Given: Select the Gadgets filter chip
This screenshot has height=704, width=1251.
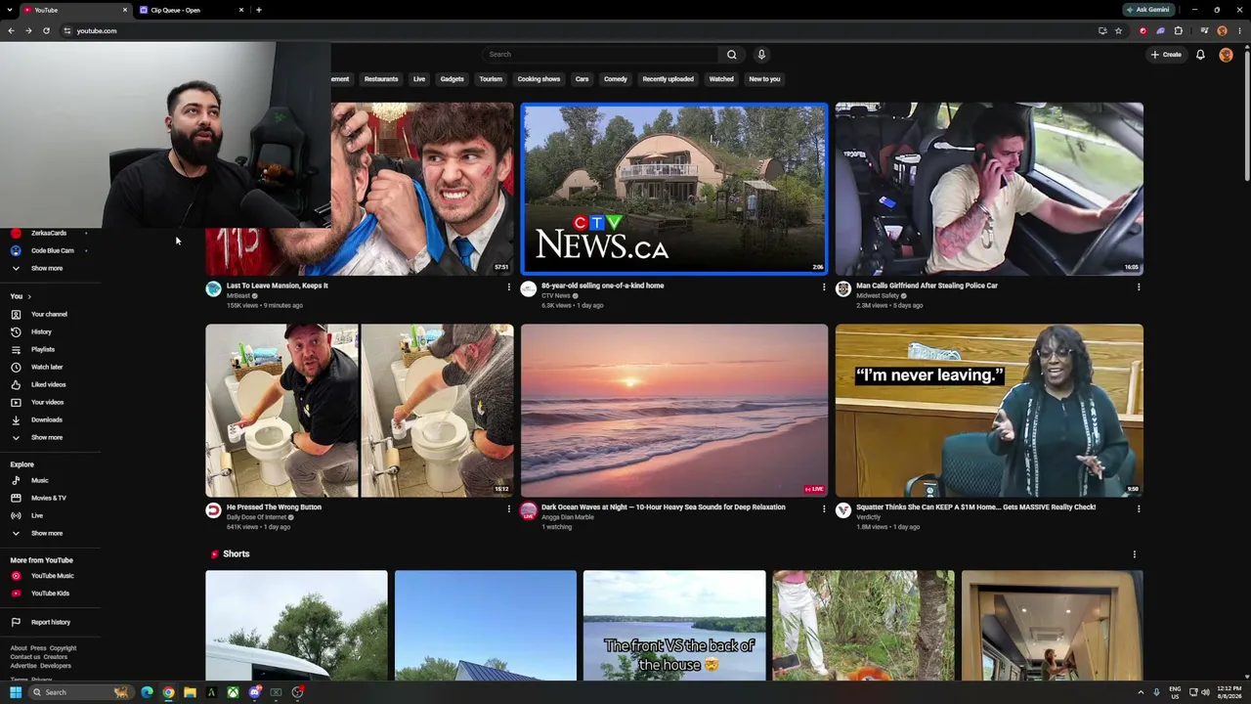Looking at the screenshot, I should (452, 79).
